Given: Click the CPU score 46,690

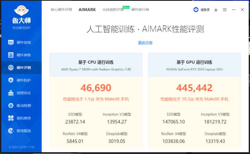Looking at the screenshot, I should 96,88.
